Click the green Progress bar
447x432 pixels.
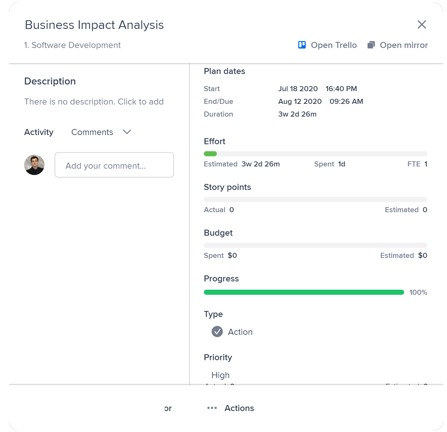point(304,292)
